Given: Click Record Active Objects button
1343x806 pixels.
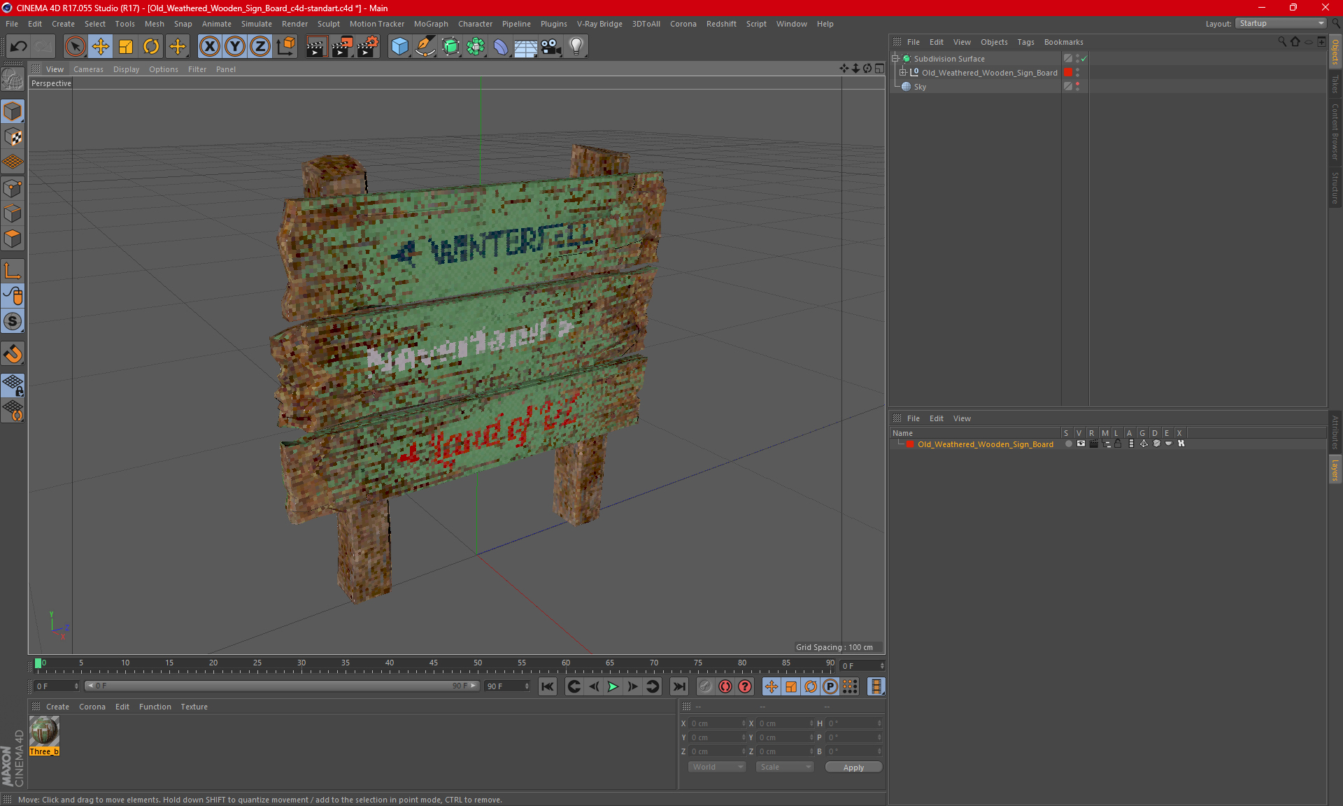Looking at the screenshot, I should point(705,686).
